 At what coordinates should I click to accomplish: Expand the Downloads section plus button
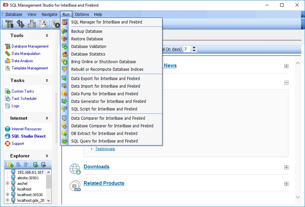click(286, 167)
